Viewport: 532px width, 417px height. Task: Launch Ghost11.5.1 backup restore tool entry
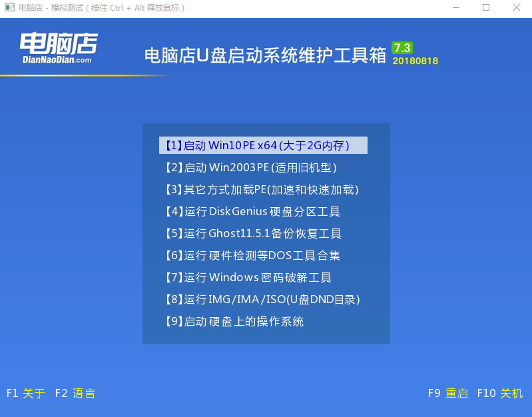(x=254, y=234)
